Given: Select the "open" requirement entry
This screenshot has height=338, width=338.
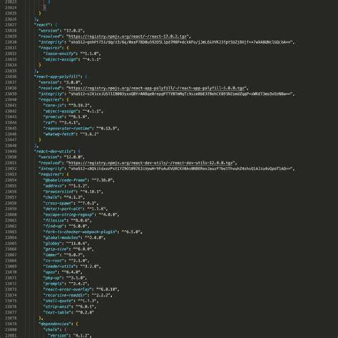Looking at the screenshot, I should [62, 272].
